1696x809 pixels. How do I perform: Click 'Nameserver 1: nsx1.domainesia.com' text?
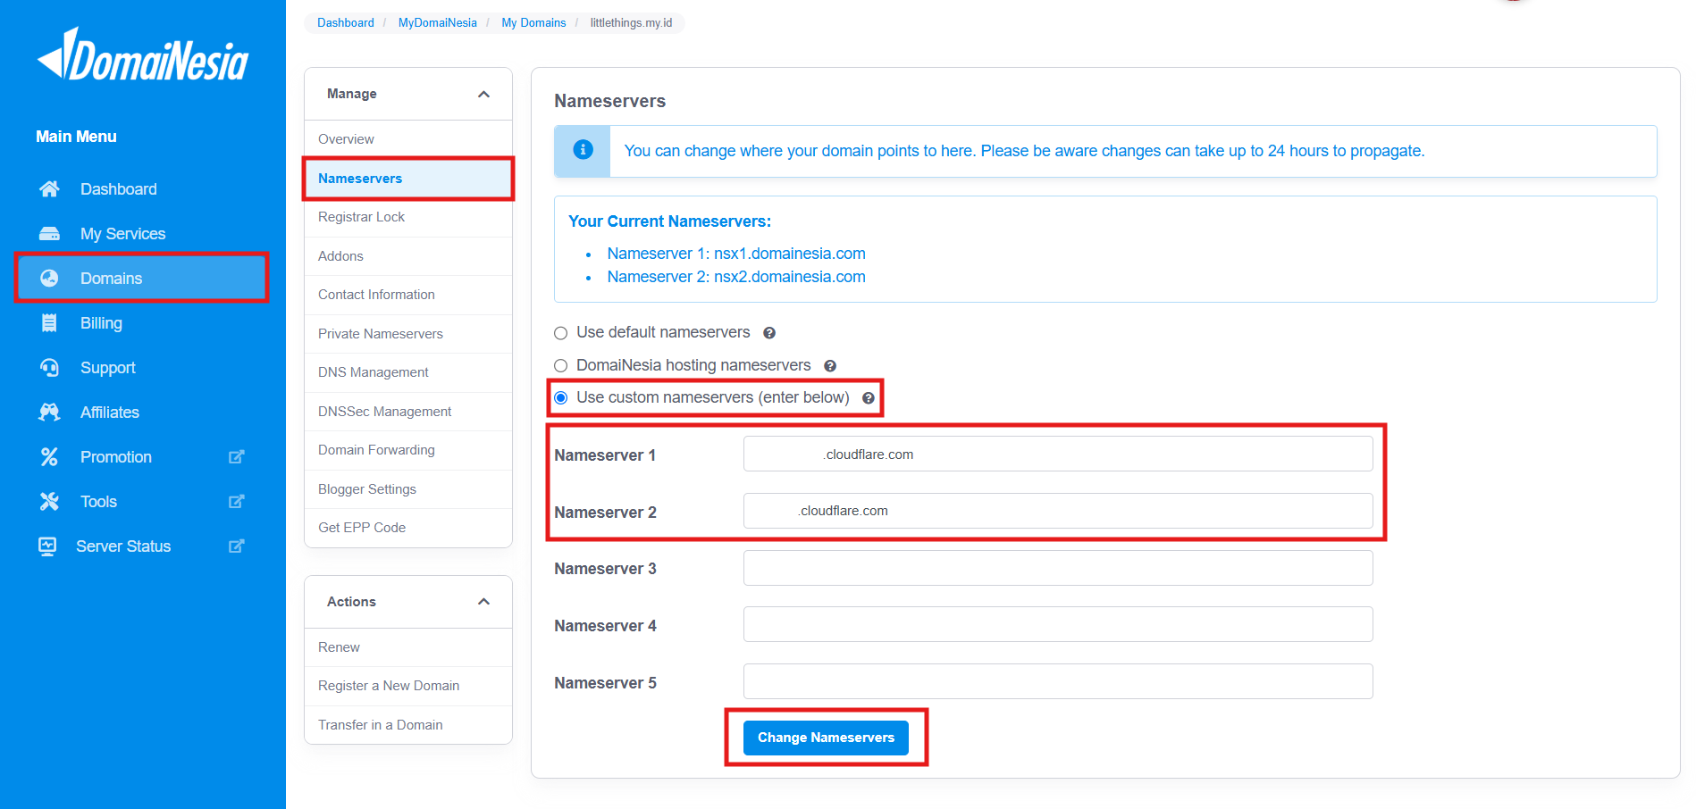(736, 254)
